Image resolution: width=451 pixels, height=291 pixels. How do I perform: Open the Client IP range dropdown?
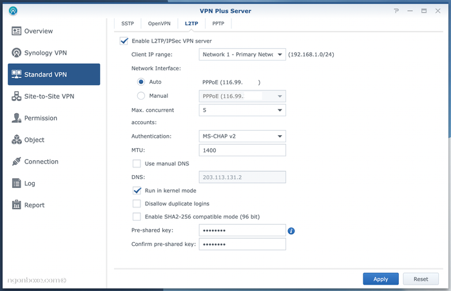[242, 54]
